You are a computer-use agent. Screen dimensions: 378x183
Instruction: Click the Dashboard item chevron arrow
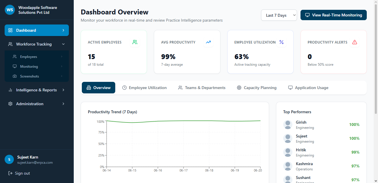[63, 30]
